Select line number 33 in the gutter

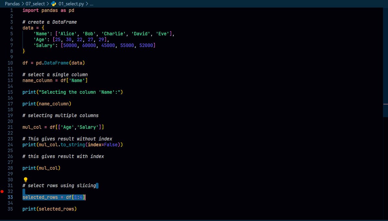[10, 197]
